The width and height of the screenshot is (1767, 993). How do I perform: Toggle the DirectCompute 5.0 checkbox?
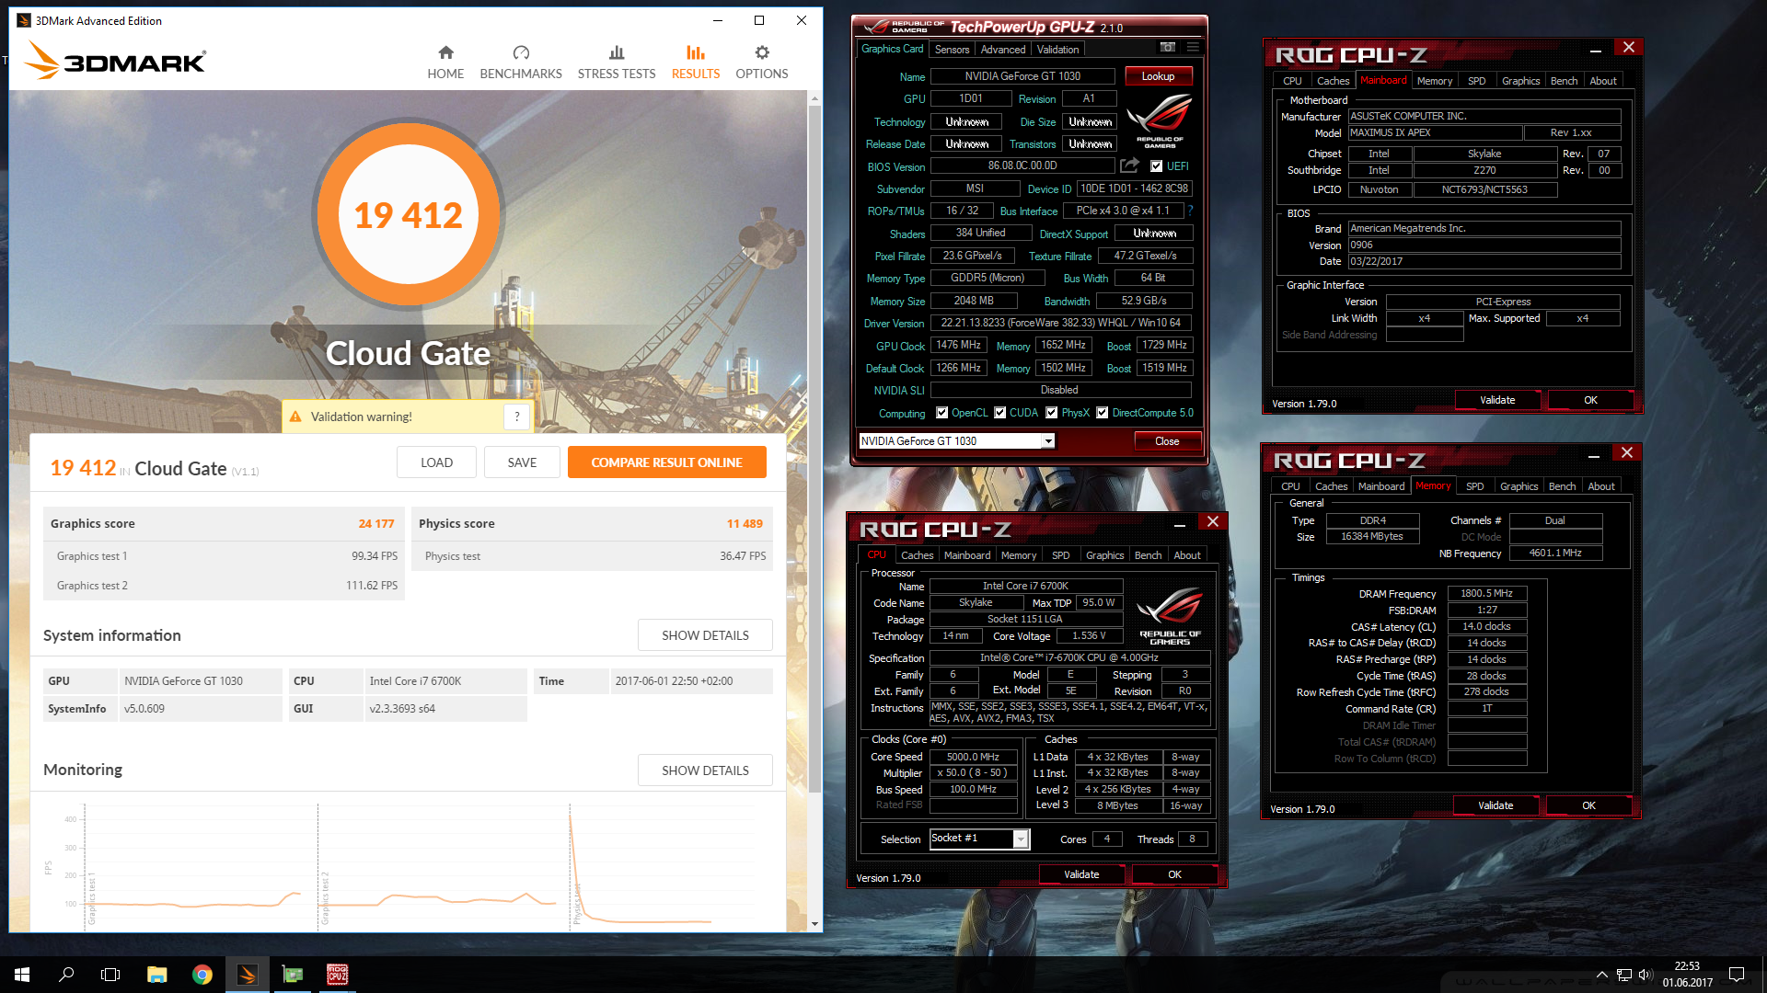coord(1103,413)
